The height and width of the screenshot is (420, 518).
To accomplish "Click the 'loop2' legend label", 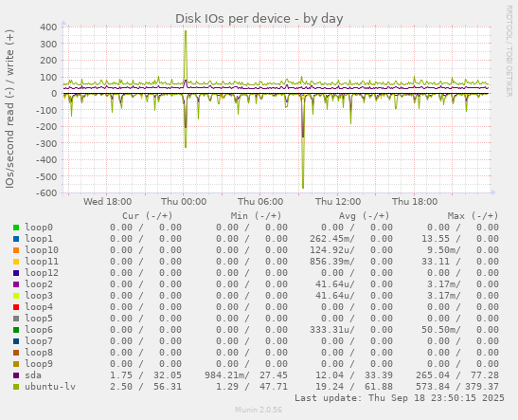I will tap(39, 284).
